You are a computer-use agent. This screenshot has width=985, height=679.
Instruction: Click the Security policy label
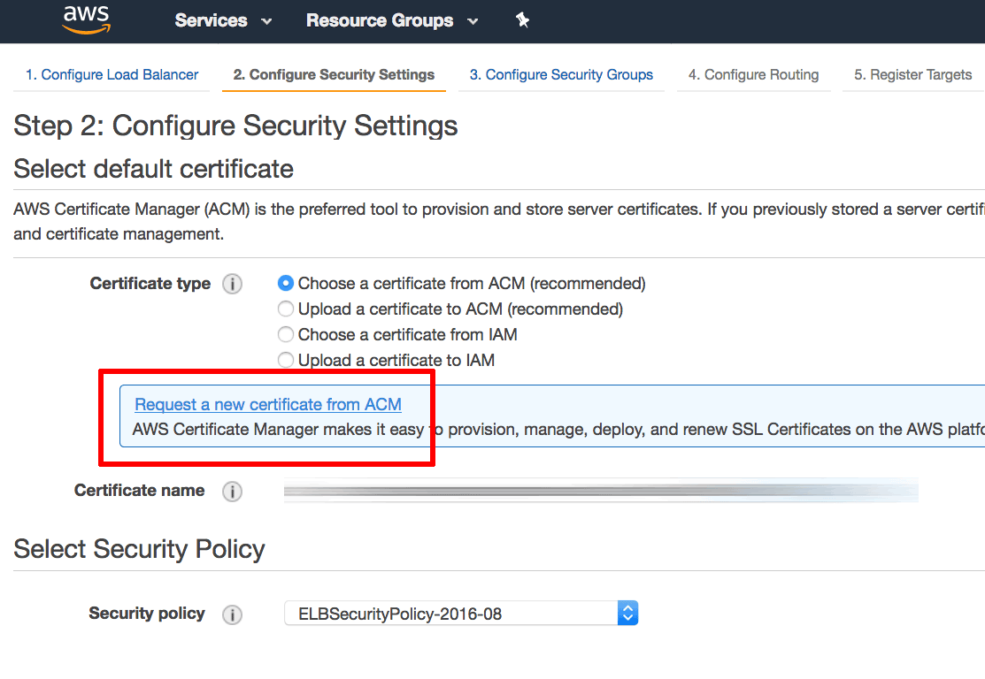[147, 613]
